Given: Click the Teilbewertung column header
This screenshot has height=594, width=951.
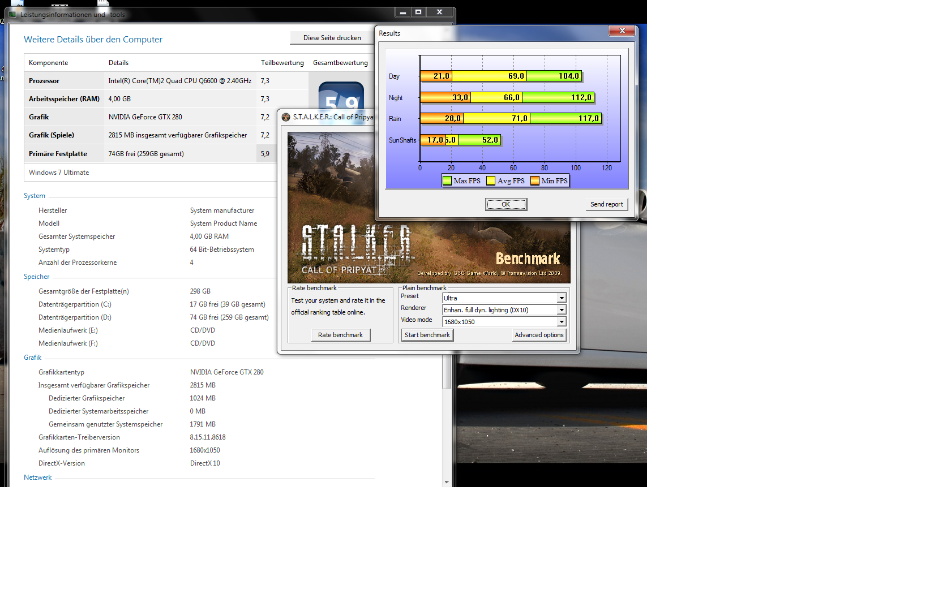Looking at the screenshot, I should (x=282, y=63).
